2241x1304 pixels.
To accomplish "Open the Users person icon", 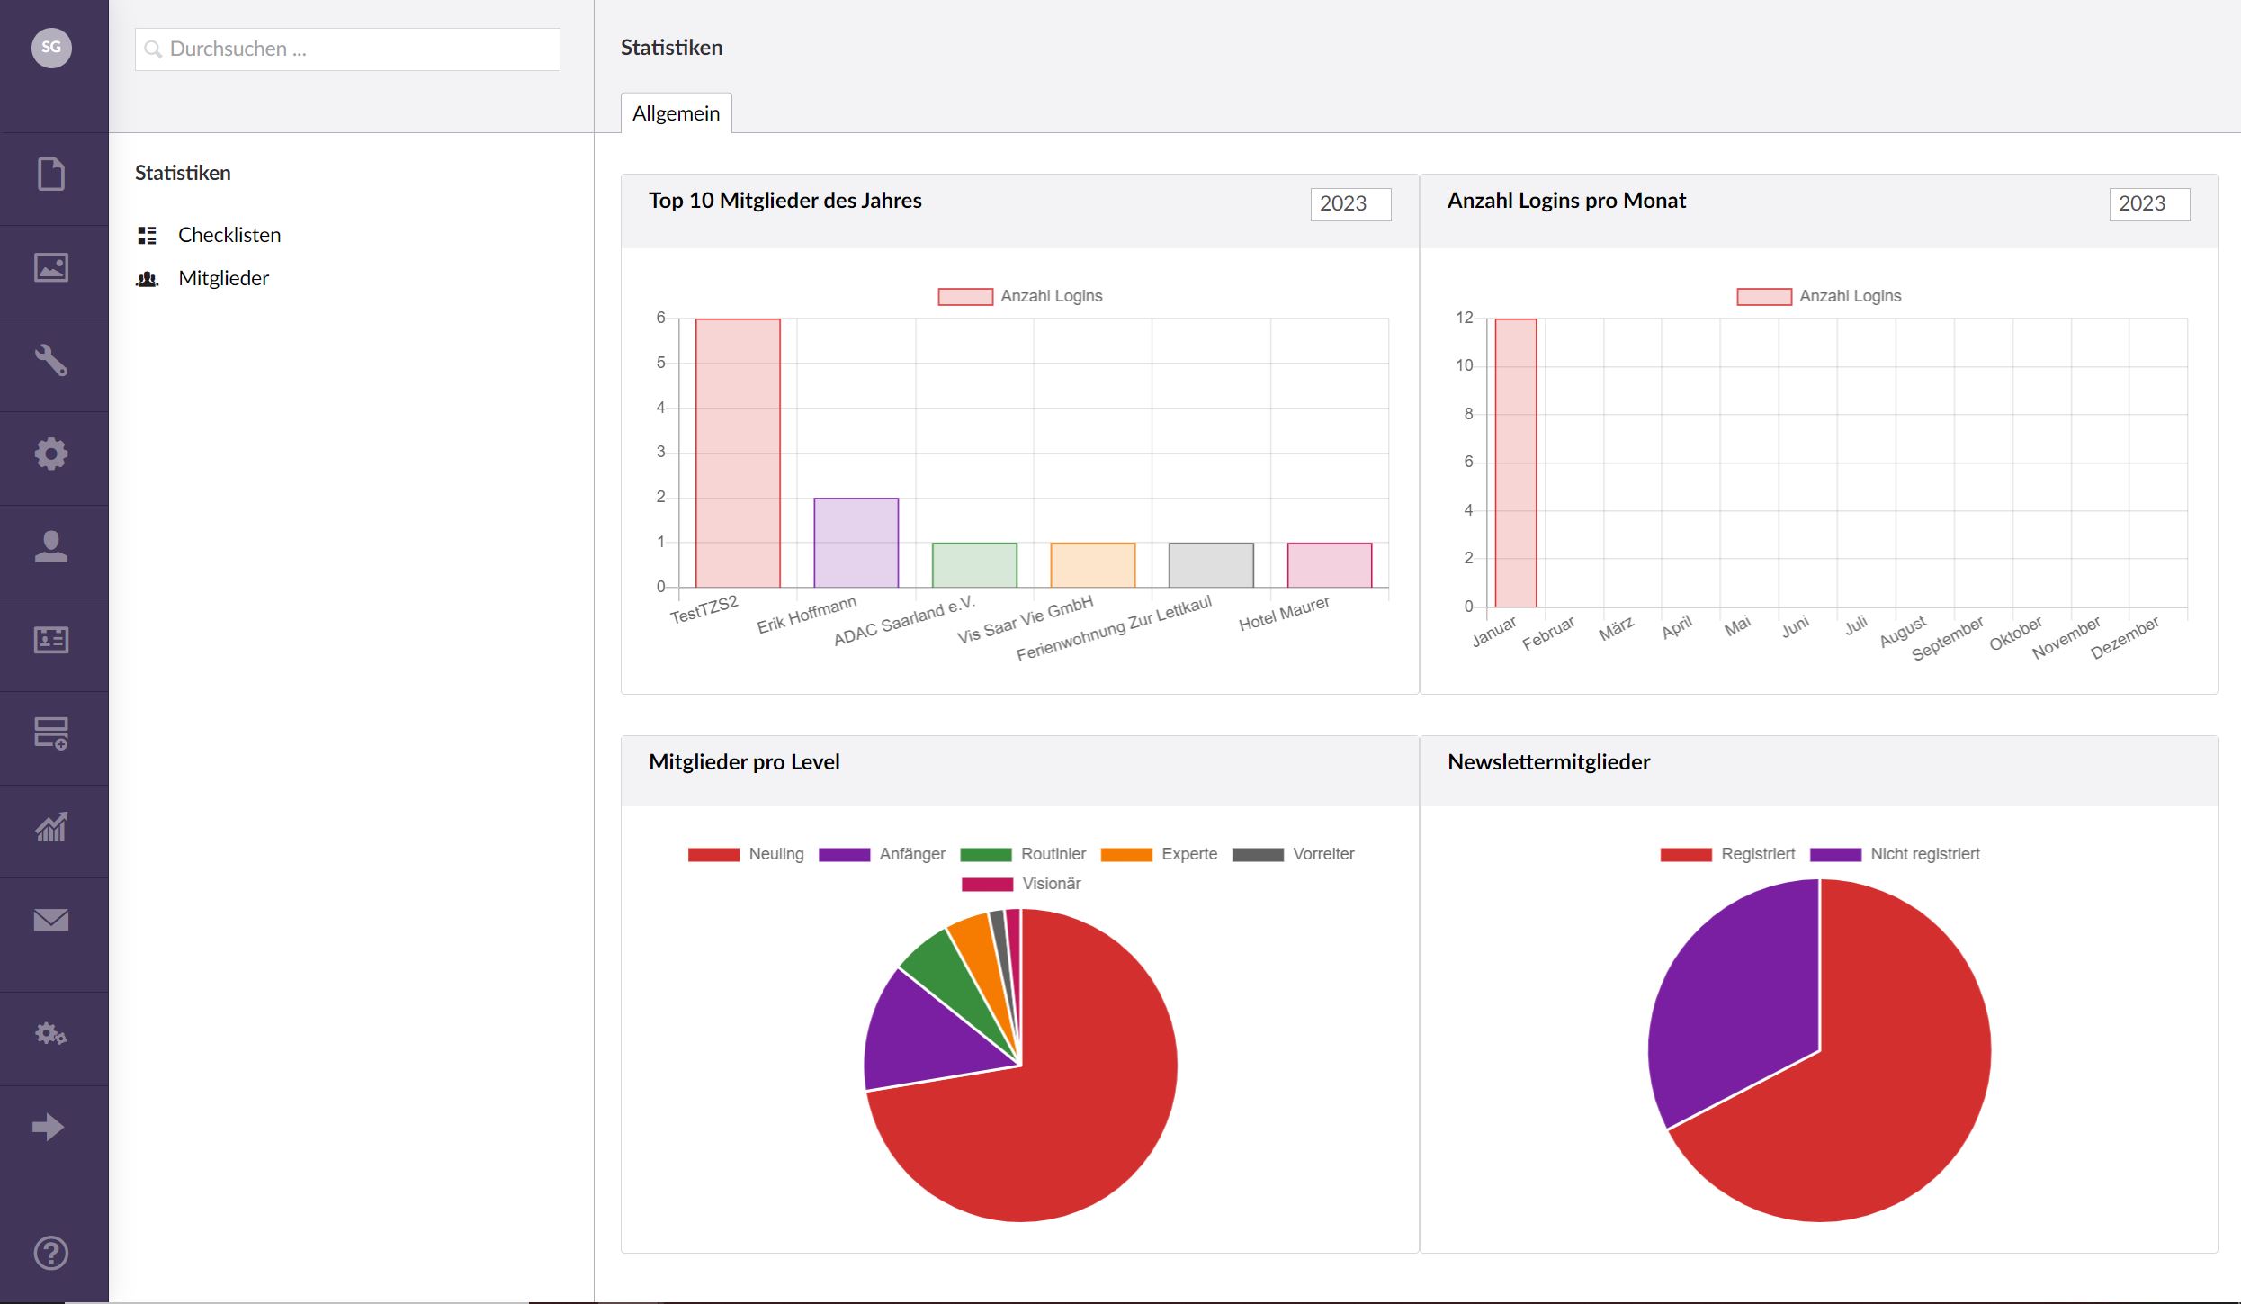I will pyautogui.click(x=51, y=547).
